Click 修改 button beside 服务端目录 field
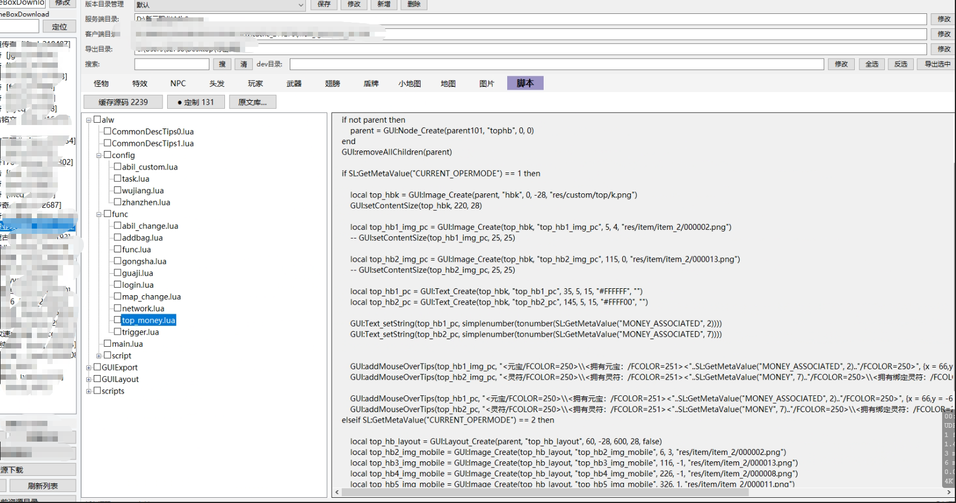The width and height of the screenshot is (956, 503). click(x=944, y=19)
